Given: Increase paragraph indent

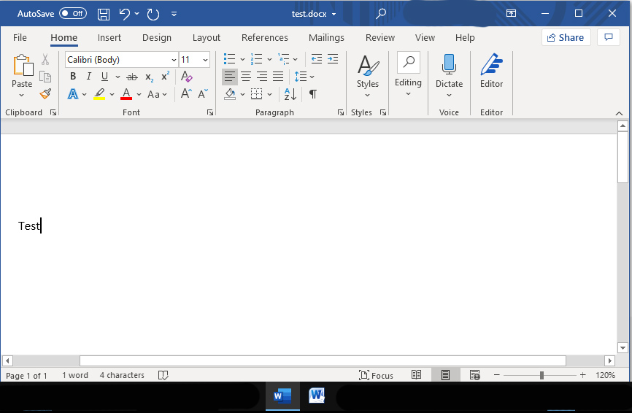Looking at the screenshot, I should coord(333,59).
